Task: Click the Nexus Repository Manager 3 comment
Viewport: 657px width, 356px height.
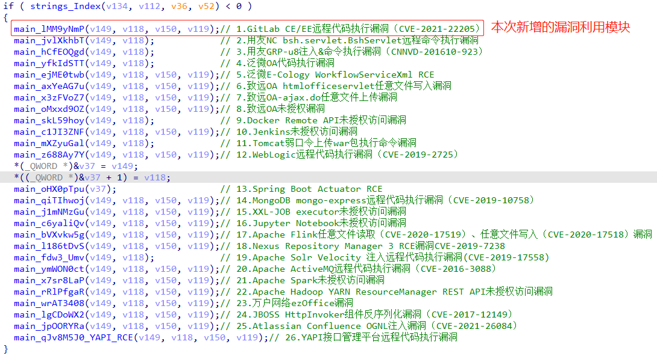Action: pyautogui.click(x=363, y=246)
